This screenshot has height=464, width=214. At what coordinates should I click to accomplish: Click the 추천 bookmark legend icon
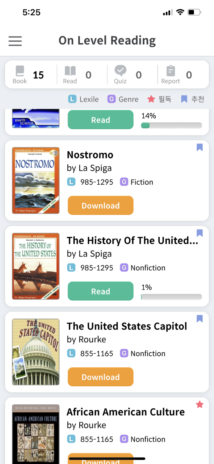coord(184,99)
